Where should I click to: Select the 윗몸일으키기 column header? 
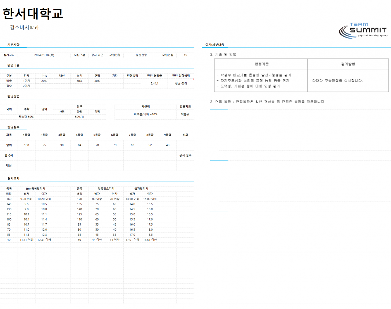point(106,189)
